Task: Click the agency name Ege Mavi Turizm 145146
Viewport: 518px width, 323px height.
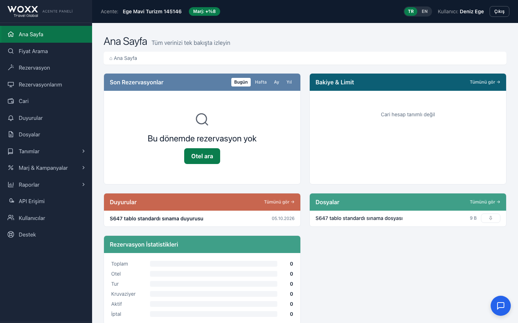Action: (x=152, y=11)
